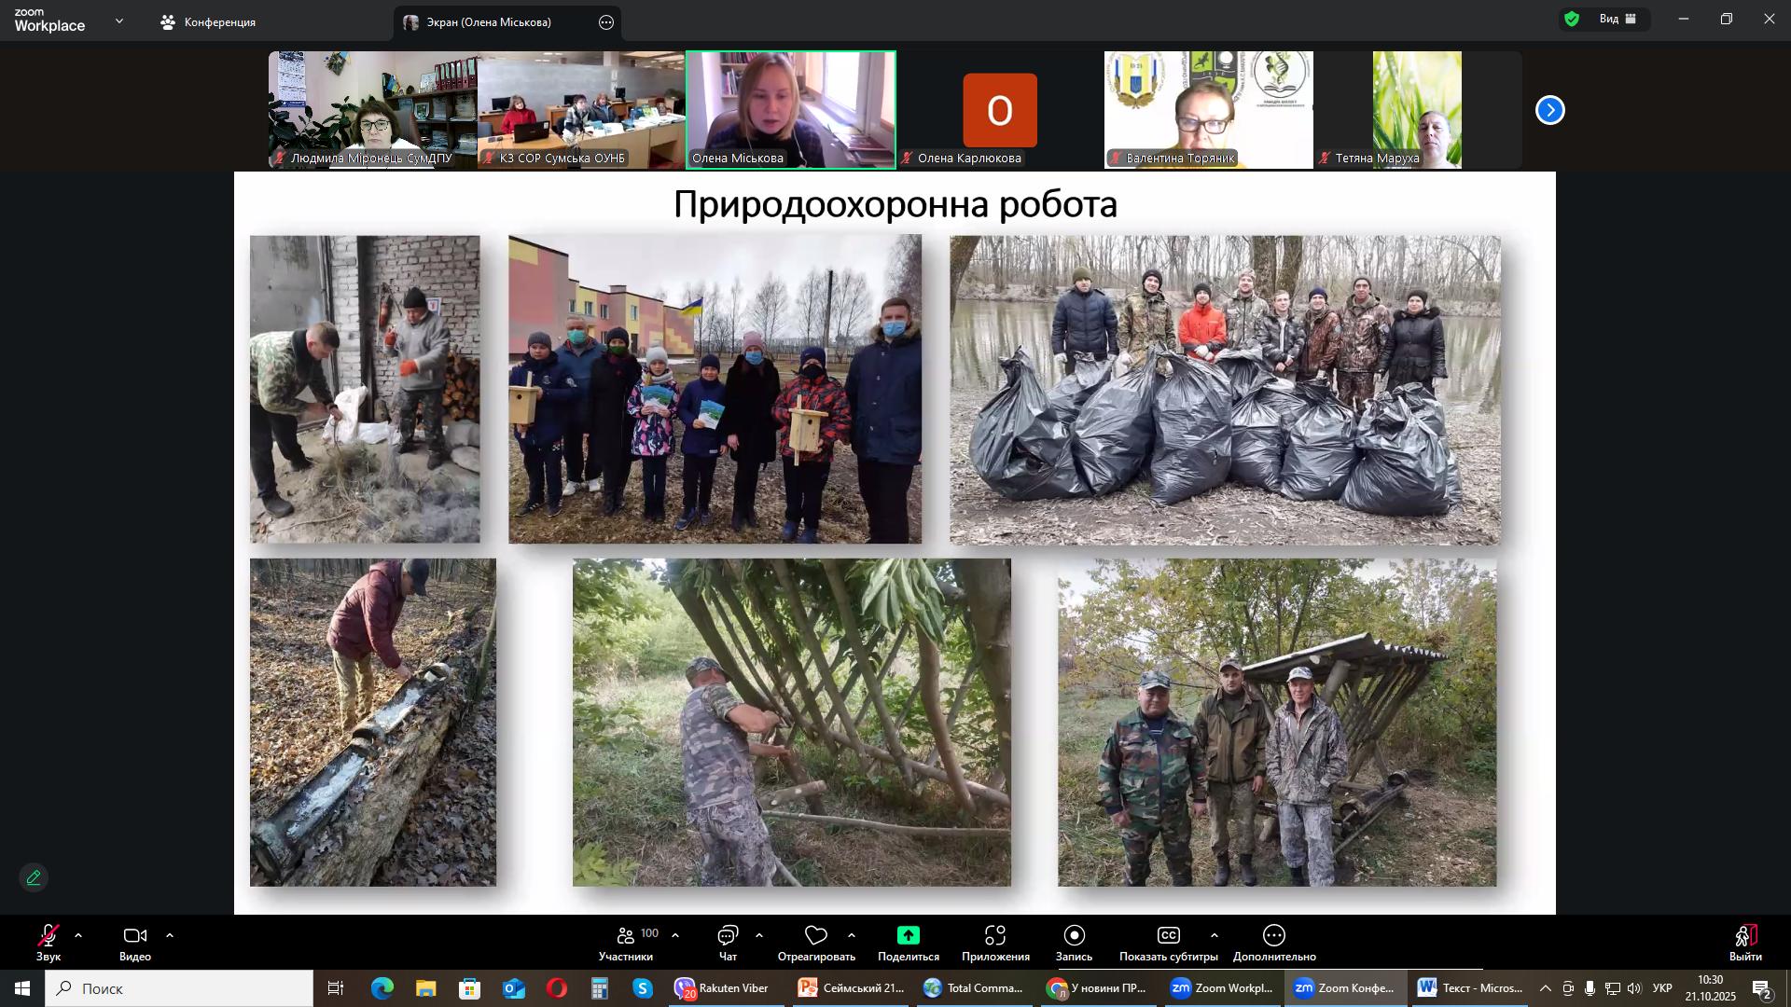Screen dimensions: 1791x1007
Task: Switch to the Конференция tab
Action: tap(209, 22)
